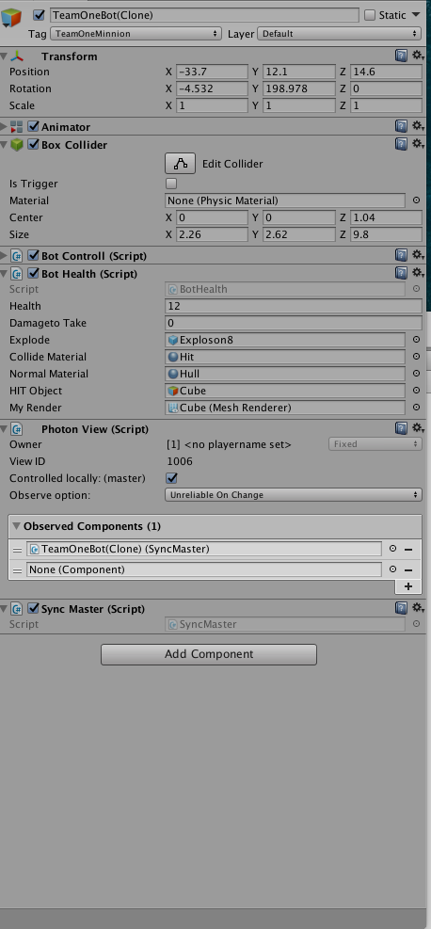Disable the Animator component checkbox
The image size is (431, 929).
click(x=34, y=127)
